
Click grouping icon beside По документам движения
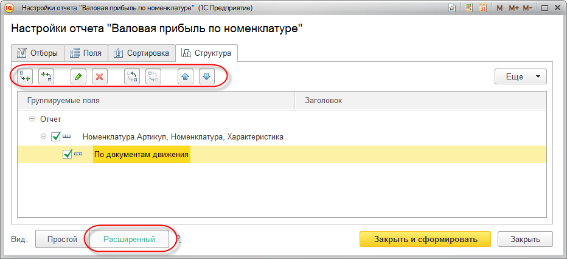pyautogui.click(x=78, y=155)
